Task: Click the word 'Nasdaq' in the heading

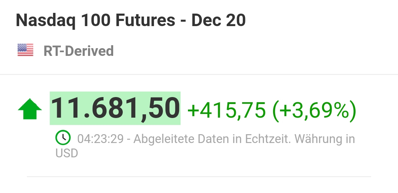Action: [x=45, y=21]
